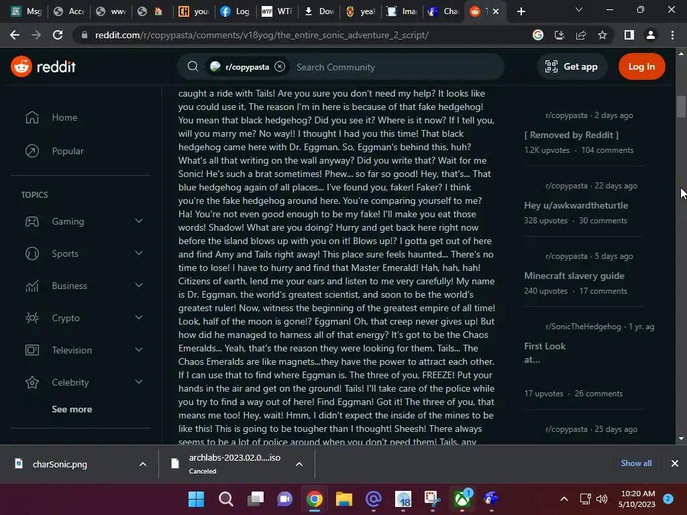687x515 pixels.
Task: Open the Windows Start menu
Action: (x=197, y=499)
